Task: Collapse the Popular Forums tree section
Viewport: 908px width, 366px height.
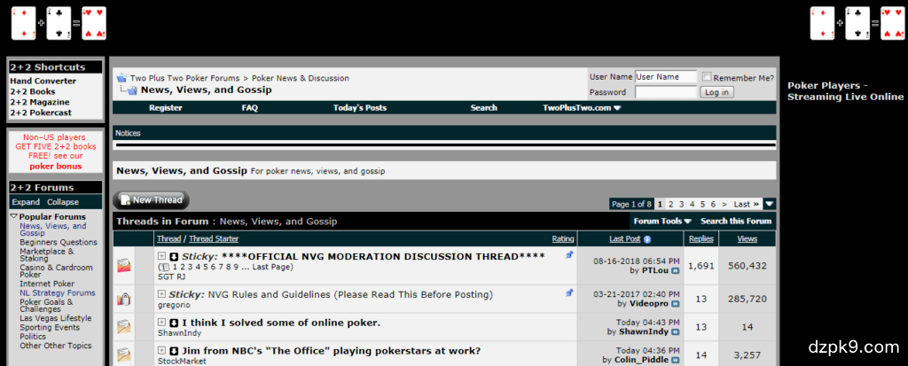Action: tap(14, 216)
